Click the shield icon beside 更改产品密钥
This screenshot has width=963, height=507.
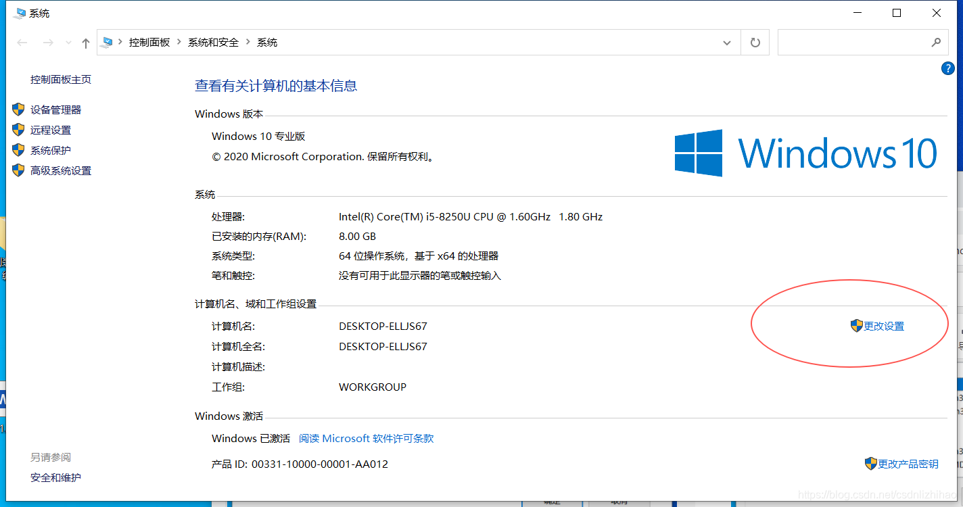tap(871, 464)
